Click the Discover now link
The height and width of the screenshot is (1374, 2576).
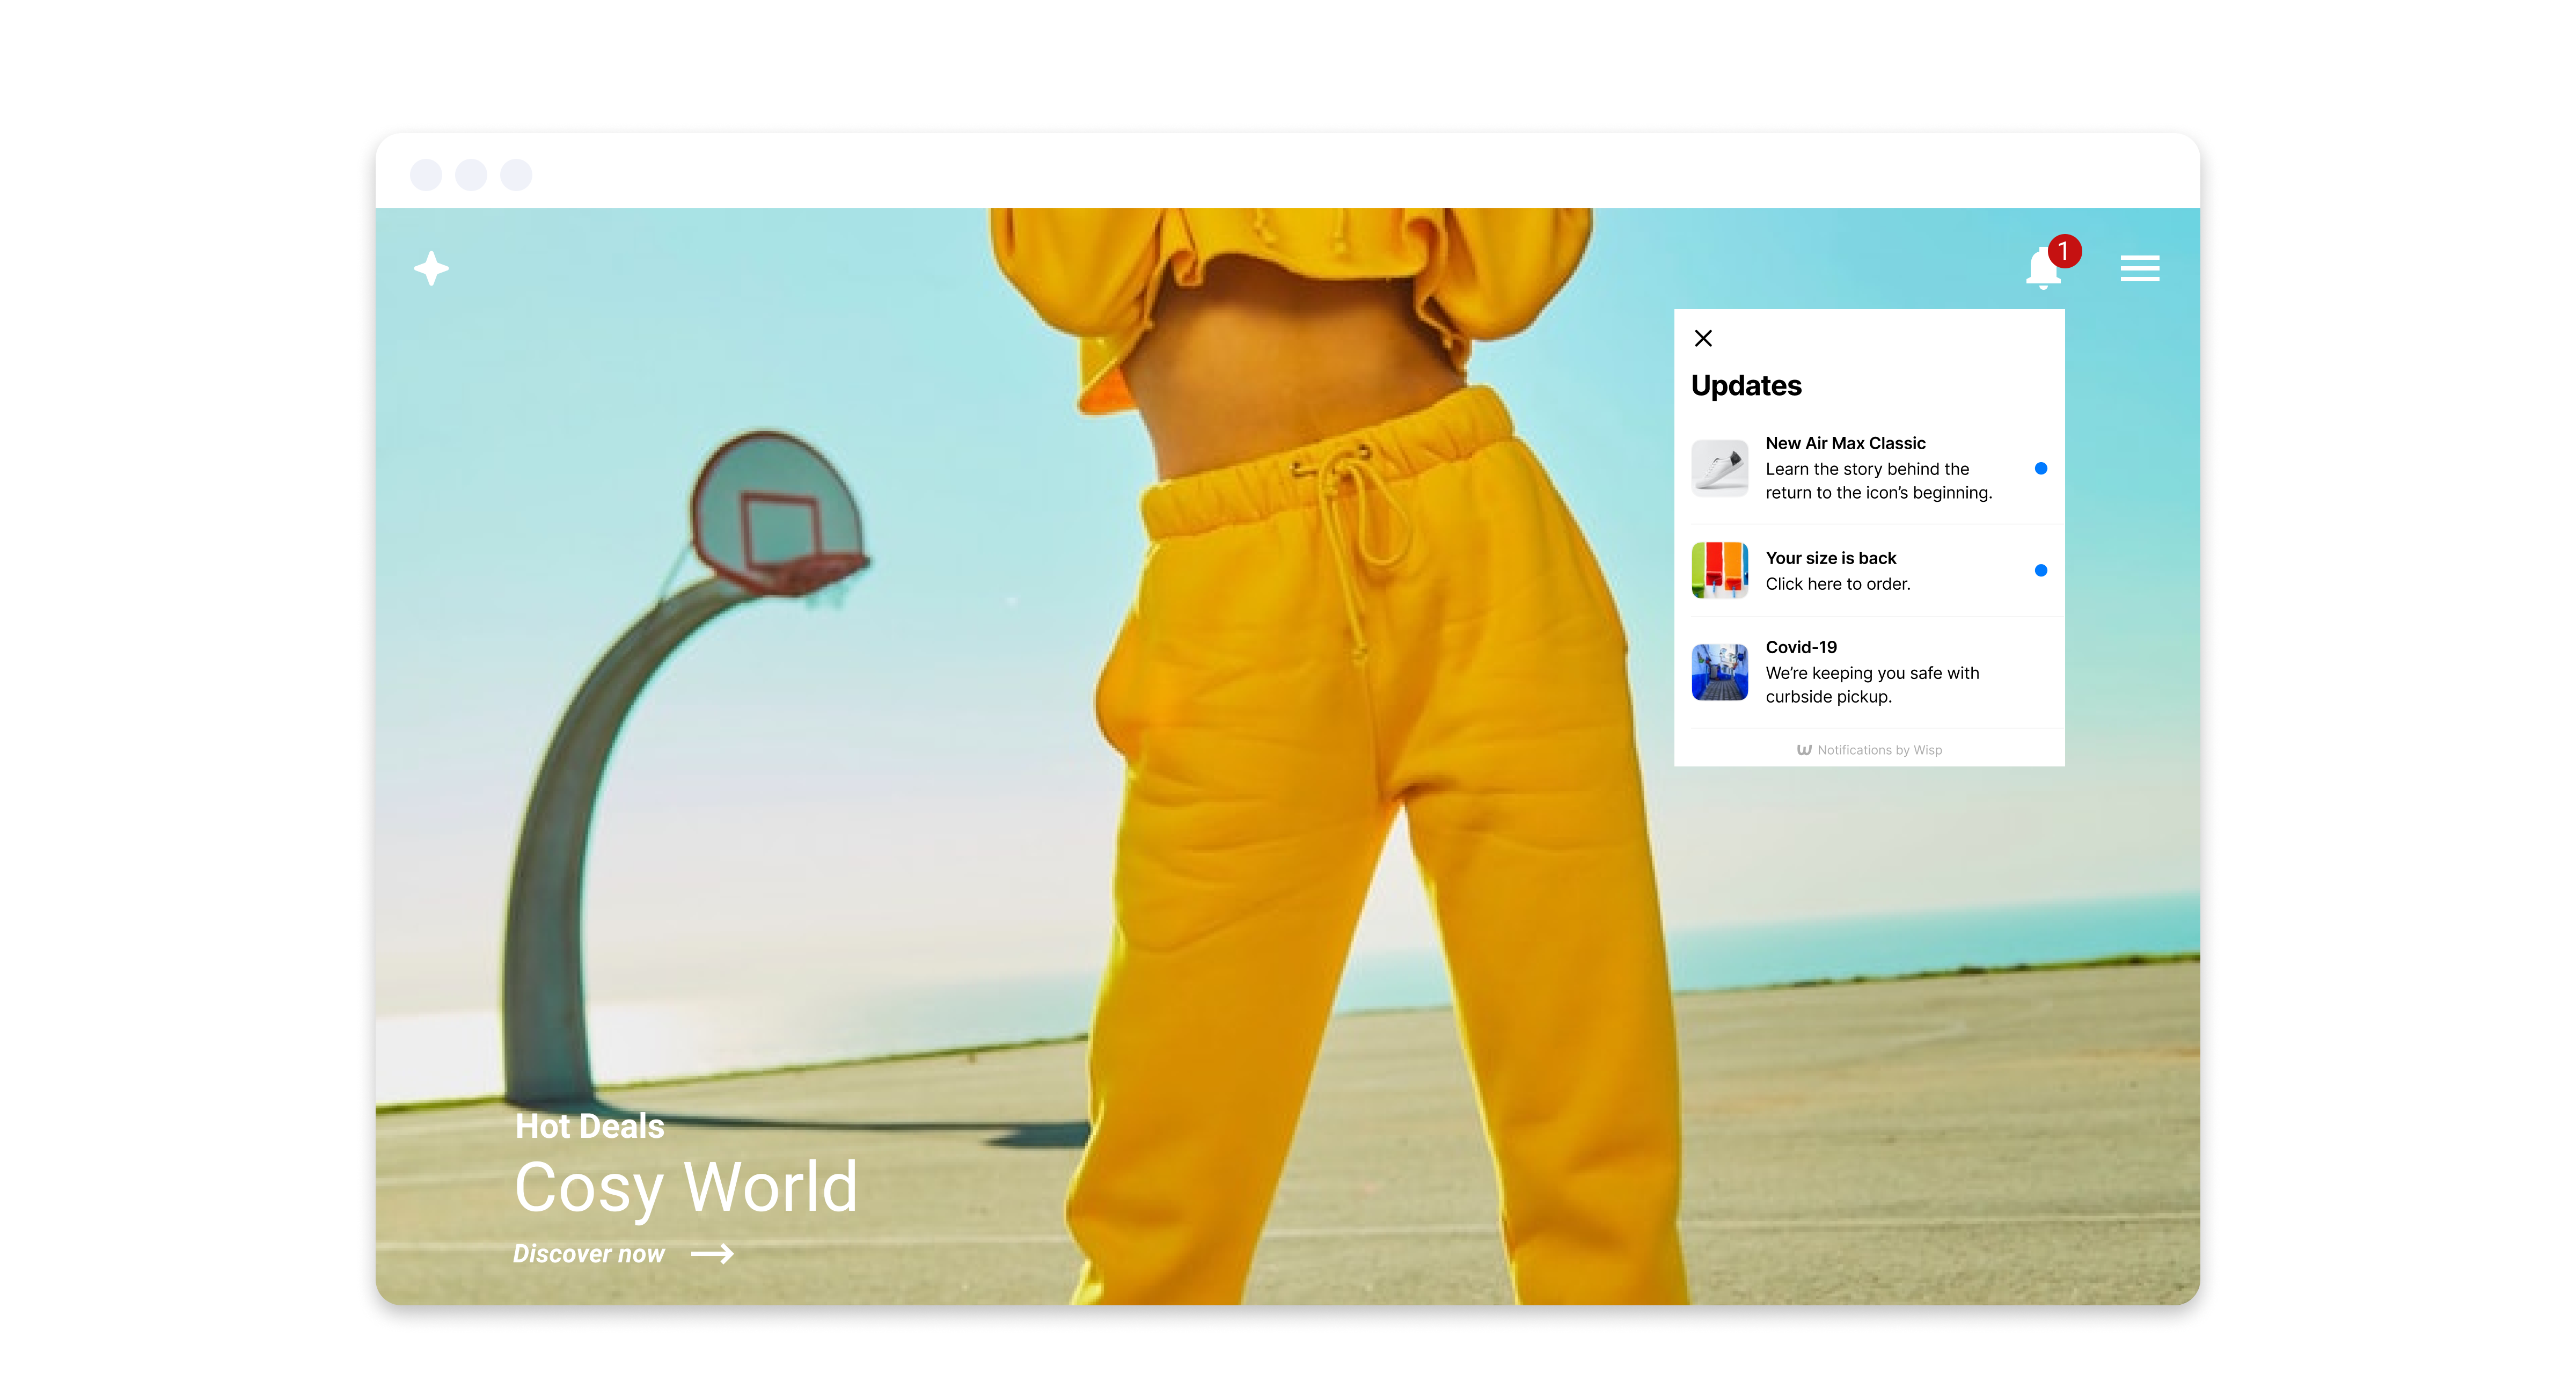(589, 1254)
